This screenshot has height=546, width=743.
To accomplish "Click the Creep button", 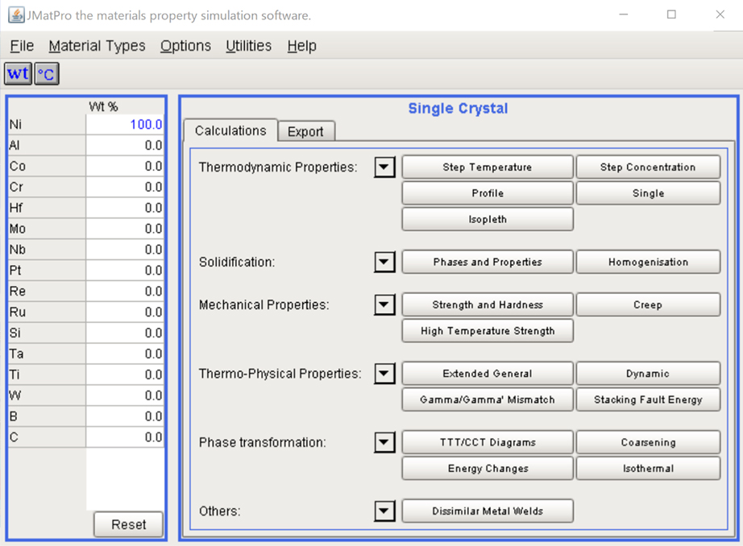I will 648,304.
